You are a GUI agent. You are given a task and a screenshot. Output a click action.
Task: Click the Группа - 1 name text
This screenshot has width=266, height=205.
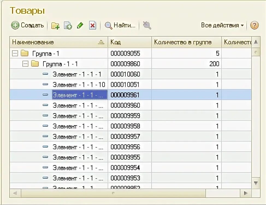[46, 54]
